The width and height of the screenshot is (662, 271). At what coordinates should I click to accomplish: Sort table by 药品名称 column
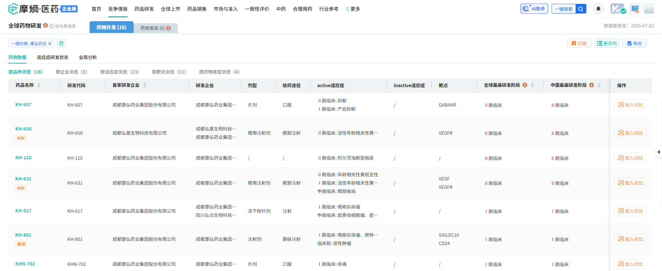pos(39,85)
